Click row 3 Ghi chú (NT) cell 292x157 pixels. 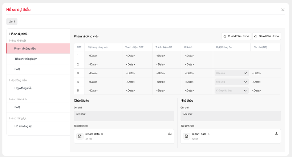pos(265,73)
